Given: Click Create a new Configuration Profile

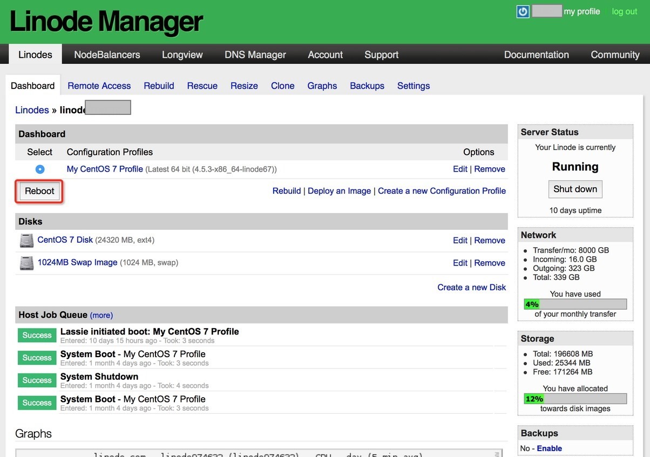Looking at the screenshot, I should [x=442, y=191].
